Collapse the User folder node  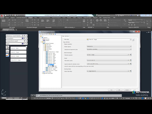pyautogui.click(x=41, y=42)
